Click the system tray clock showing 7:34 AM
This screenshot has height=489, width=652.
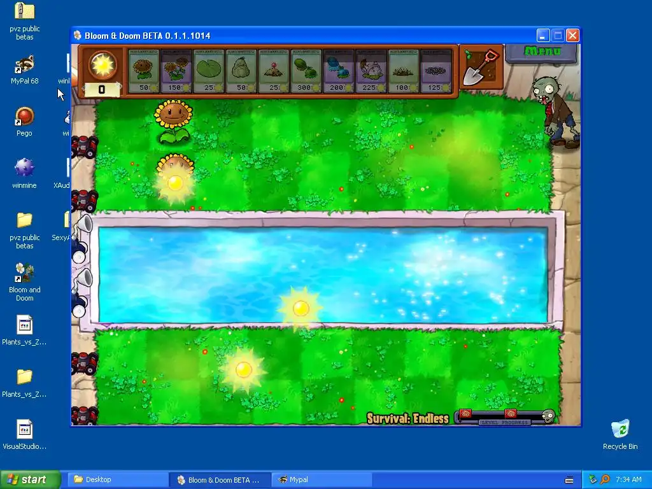pos(628,479)
